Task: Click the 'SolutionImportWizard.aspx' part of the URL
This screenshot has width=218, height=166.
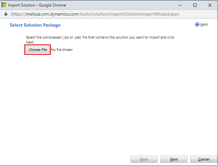Action: (x=152, y=14)
